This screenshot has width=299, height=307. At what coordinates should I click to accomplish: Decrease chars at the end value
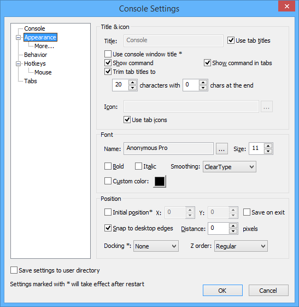click(x=203, y=88)
